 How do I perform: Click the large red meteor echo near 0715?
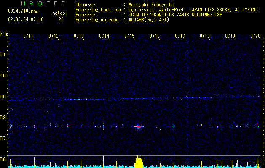[138, 126]
